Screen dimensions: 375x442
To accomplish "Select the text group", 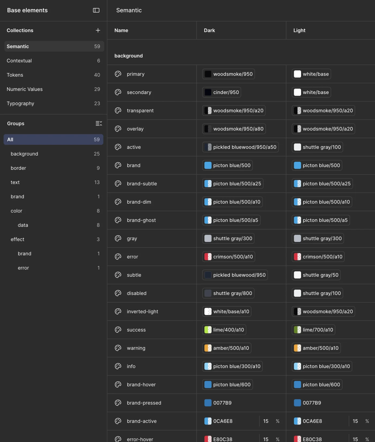I will [54, 182].
